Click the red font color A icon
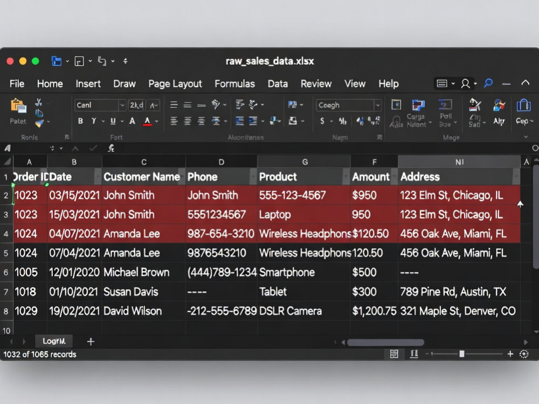This screenshot has width=539, height=404. (x=148, y=121)
